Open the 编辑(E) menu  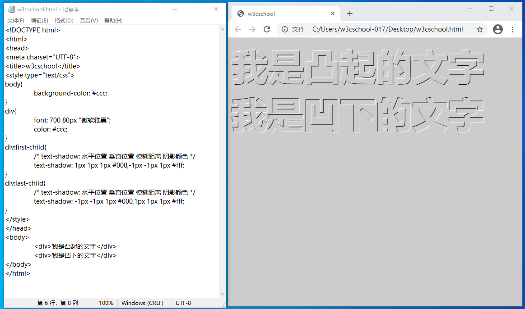coord(39,21)
